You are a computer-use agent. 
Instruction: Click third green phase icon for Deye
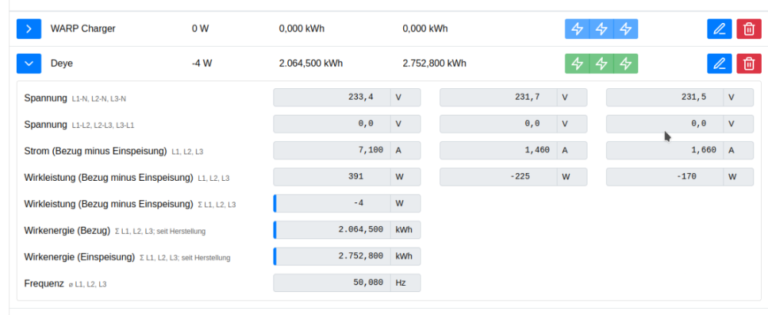pos(627,64)
